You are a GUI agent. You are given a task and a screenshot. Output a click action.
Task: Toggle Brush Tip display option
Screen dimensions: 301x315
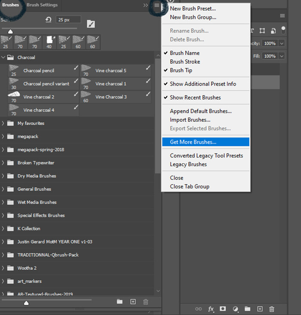(206, 70)
